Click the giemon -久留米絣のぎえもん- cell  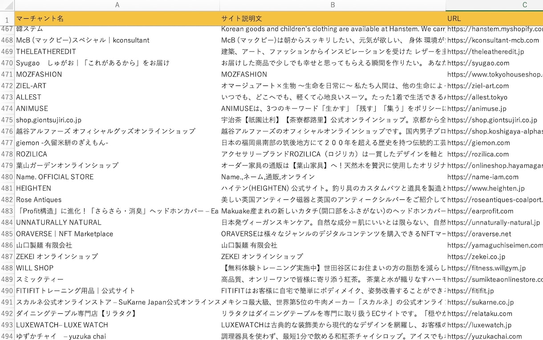[117, 143]
